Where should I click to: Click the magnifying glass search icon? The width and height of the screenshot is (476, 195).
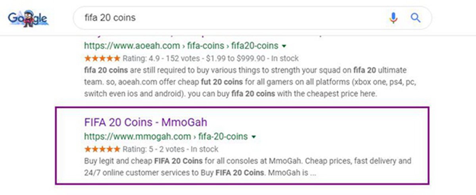(415, 18)
